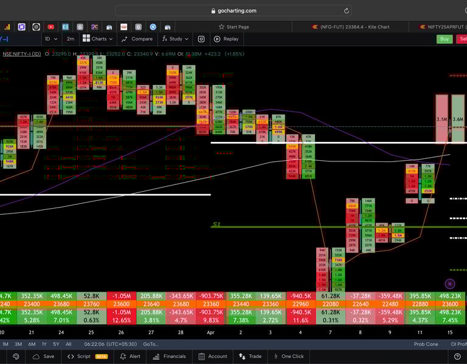Viewport: 467px width, 364px height.
Task: Click the 3.1M red volume bar
Action: (x=441, y=119)
